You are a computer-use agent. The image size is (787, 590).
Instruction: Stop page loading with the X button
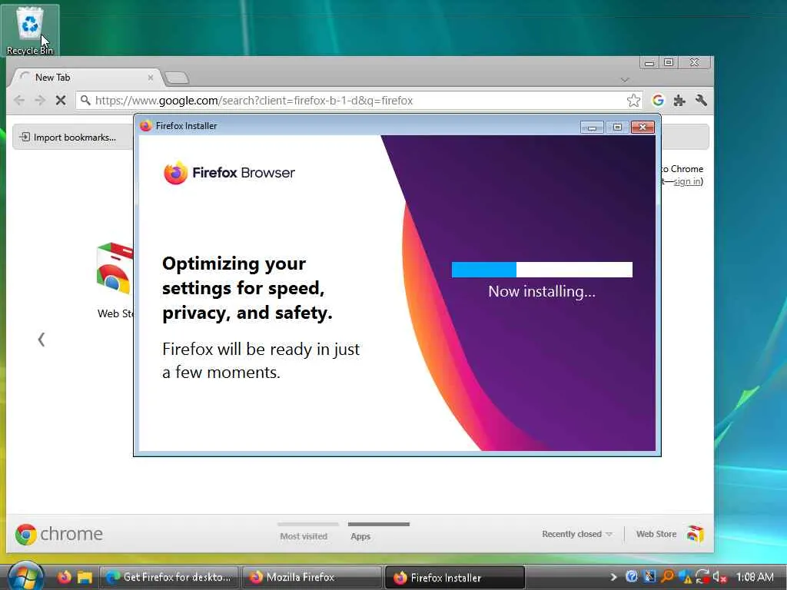click(61, 101)
